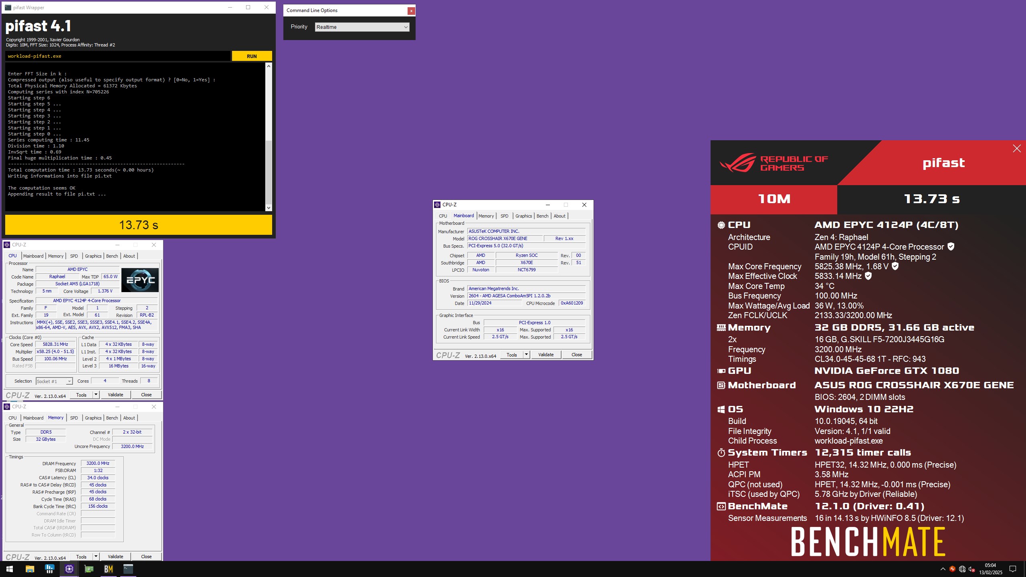This screenshot has height=577, width=1026.
Task: Click the Windows OS icon in BenchMate panel
Action: pos(721,410)
